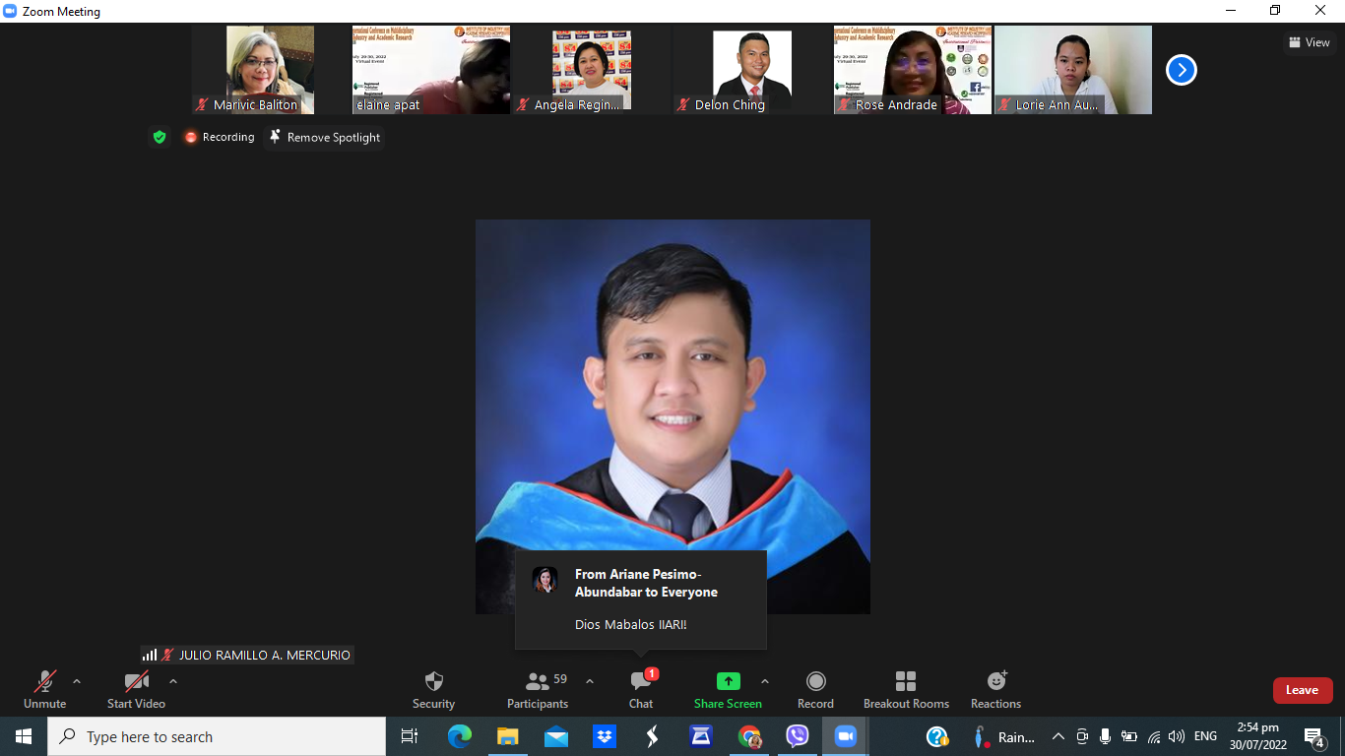Viewport: 1345px width, 756px height.
Task: Expand video options arrow beside Start Video
Action: (173, 681)
